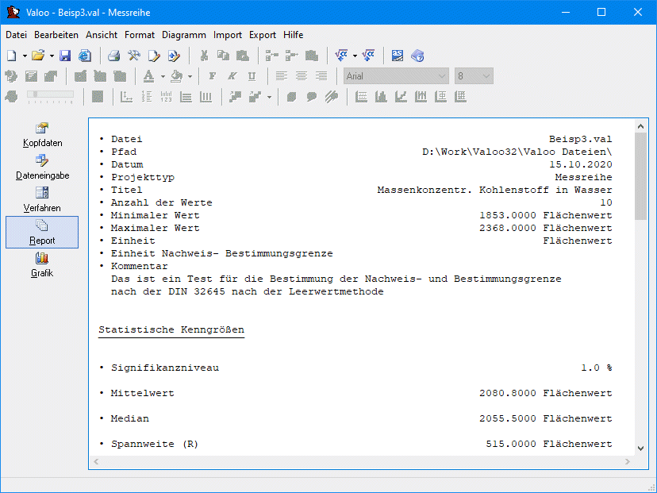Click the Report button in sidebar
The width and height of the screenshot is (657, 493).
tap(42, 232)
